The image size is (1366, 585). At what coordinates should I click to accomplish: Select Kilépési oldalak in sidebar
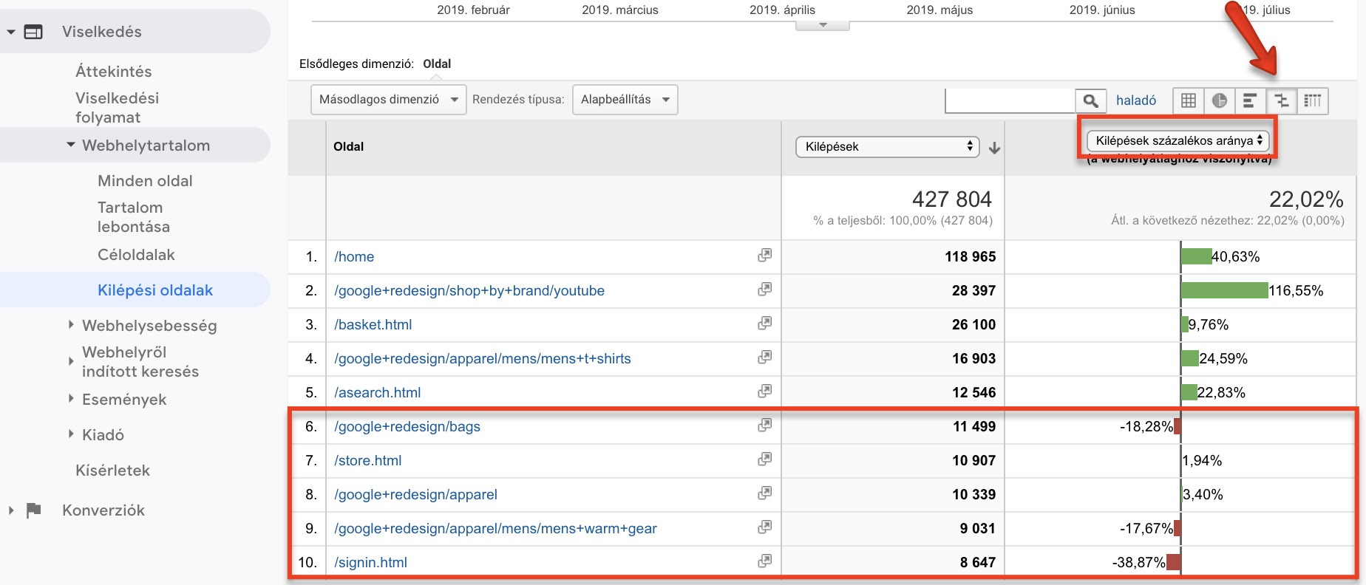point(155,290)
